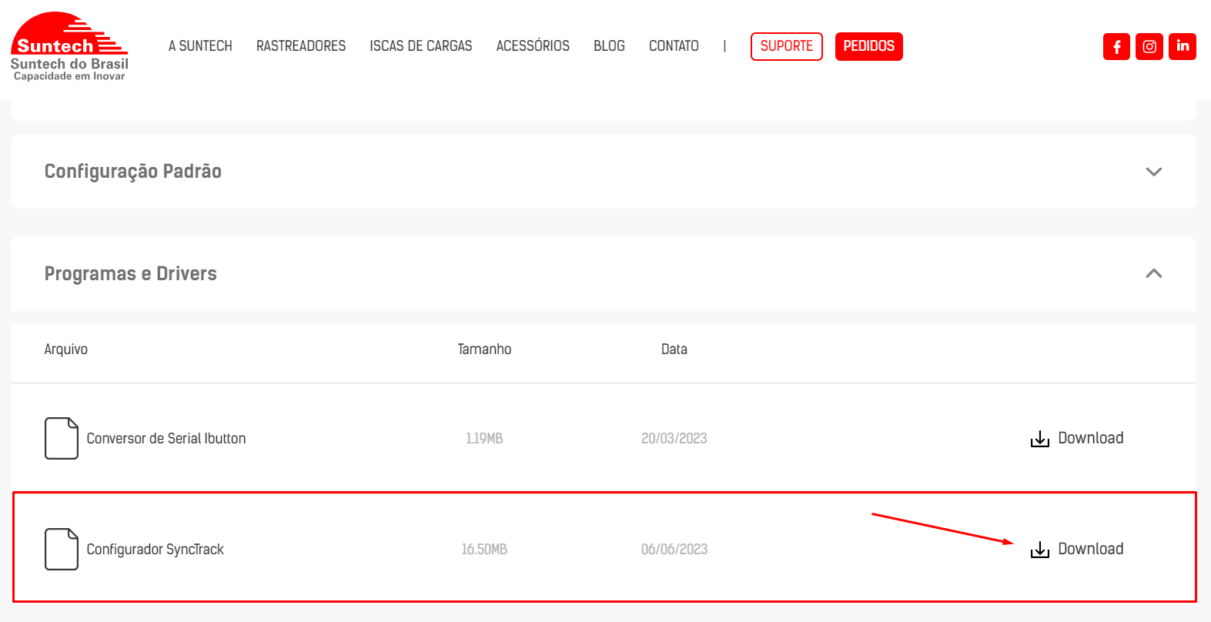Select the Programas e Drivers heading
The height and width of the screenshot is (622, 1211).
click(131, 274)
